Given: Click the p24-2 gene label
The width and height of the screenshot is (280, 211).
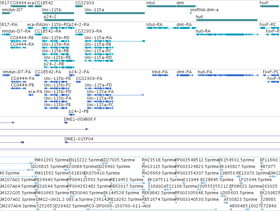Looking at the screenshot, I should [50, 17].
